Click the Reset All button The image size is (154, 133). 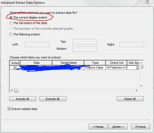coord(130,99)
